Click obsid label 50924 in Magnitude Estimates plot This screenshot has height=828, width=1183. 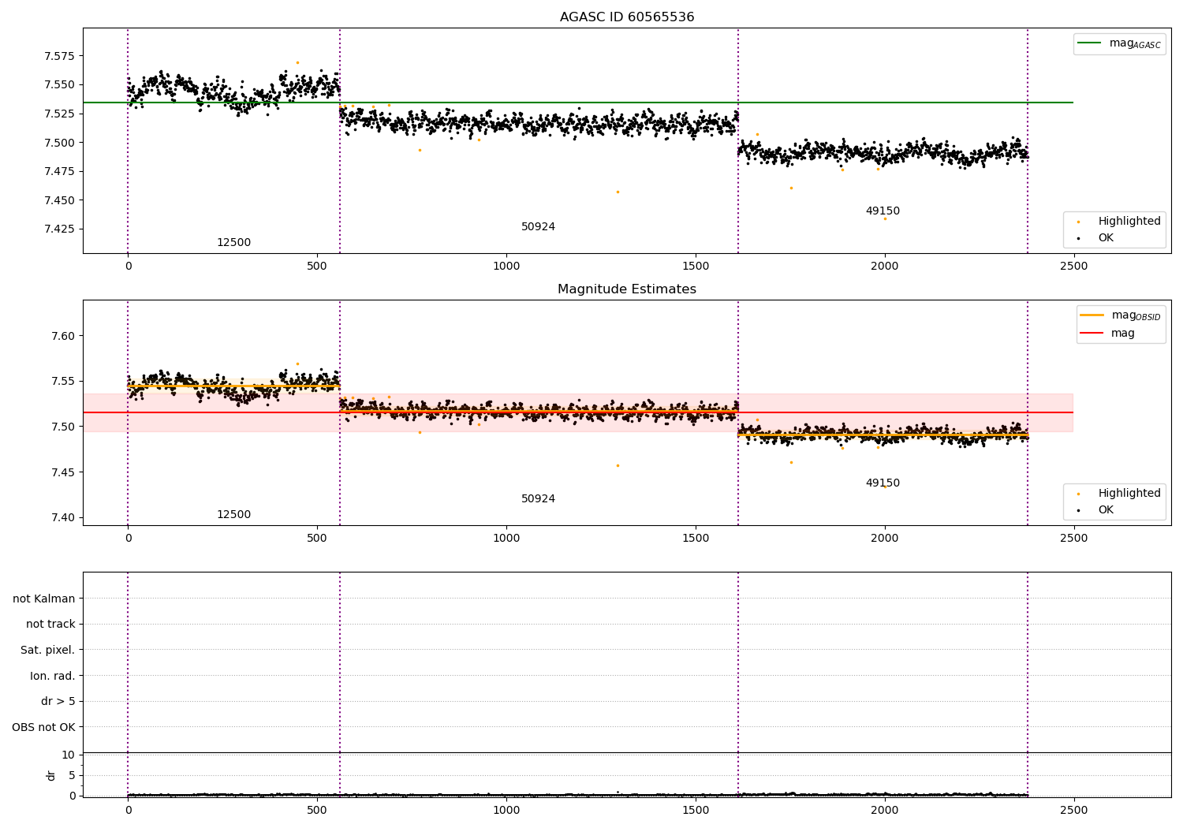click(538, 498)
